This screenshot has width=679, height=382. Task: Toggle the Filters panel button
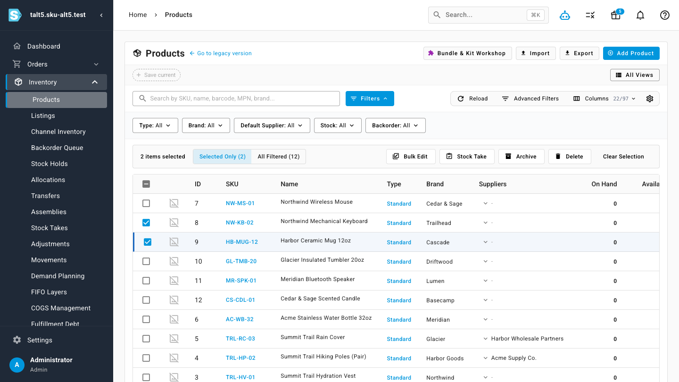[370, 99]
